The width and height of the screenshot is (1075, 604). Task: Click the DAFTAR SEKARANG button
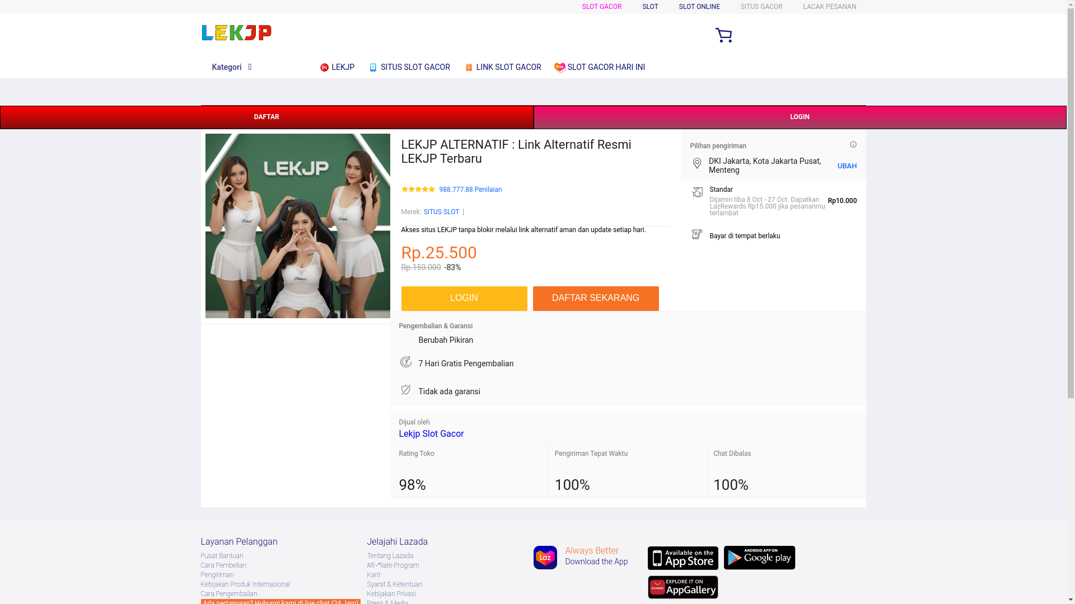pos(596,299)
